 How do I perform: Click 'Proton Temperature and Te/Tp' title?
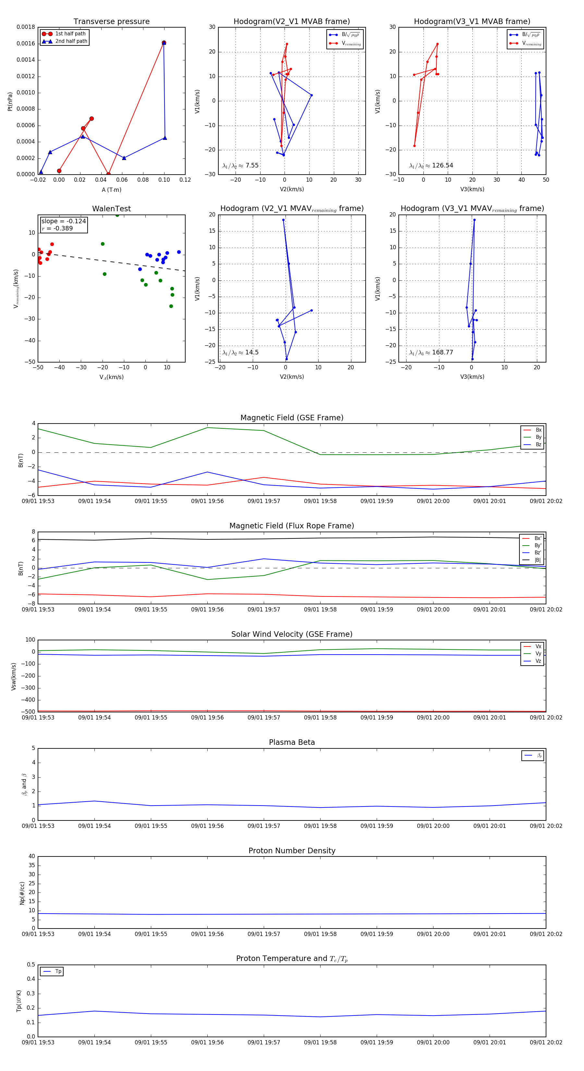(292, 959)
